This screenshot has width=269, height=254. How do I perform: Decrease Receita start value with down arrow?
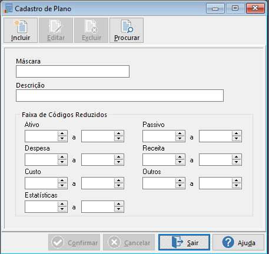(x=180, y=162)
